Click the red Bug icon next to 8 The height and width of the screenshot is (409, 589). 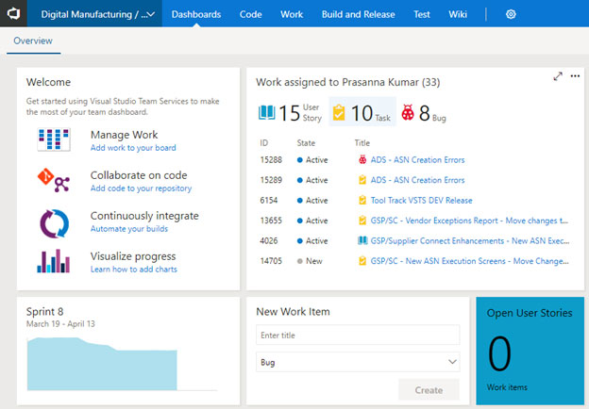pyautogui.click(x=408, y=112)
